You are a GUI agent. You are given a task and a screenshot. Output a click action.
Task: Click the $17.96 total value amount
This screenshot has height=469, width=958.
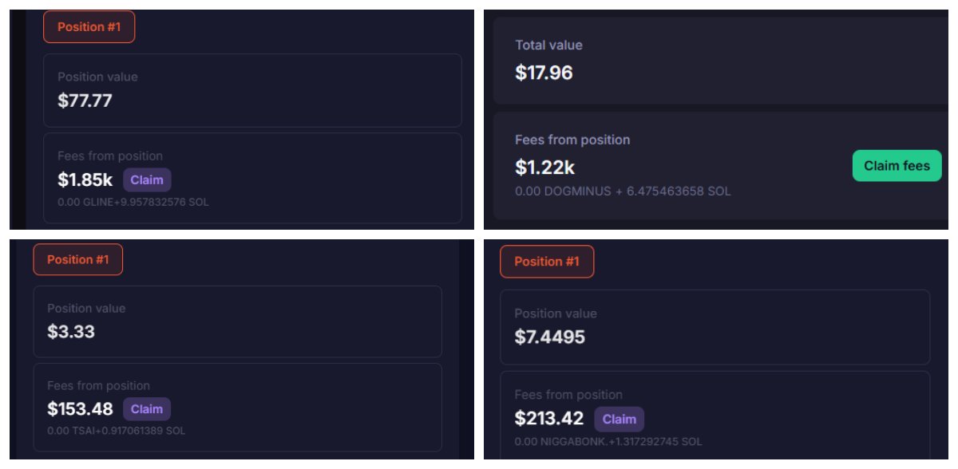point(544,73)
